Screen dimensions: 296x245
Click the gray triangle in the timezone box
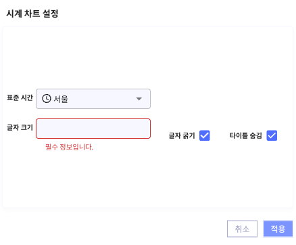pos(139,99)
